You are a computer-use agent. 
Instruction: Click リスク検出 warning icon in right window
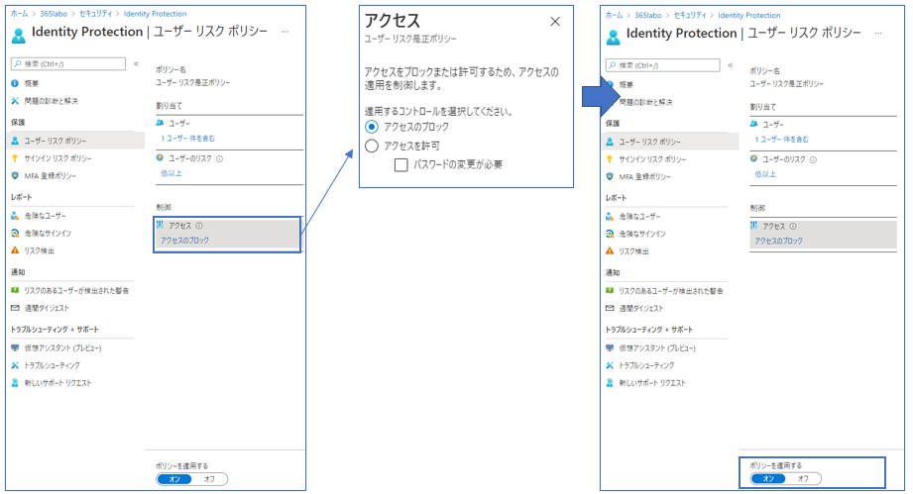[610, 251]
